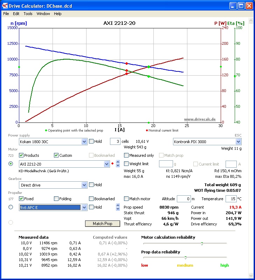Toggle the Products checkbox
Screen dimensions: 255x280
coord(21,155)
